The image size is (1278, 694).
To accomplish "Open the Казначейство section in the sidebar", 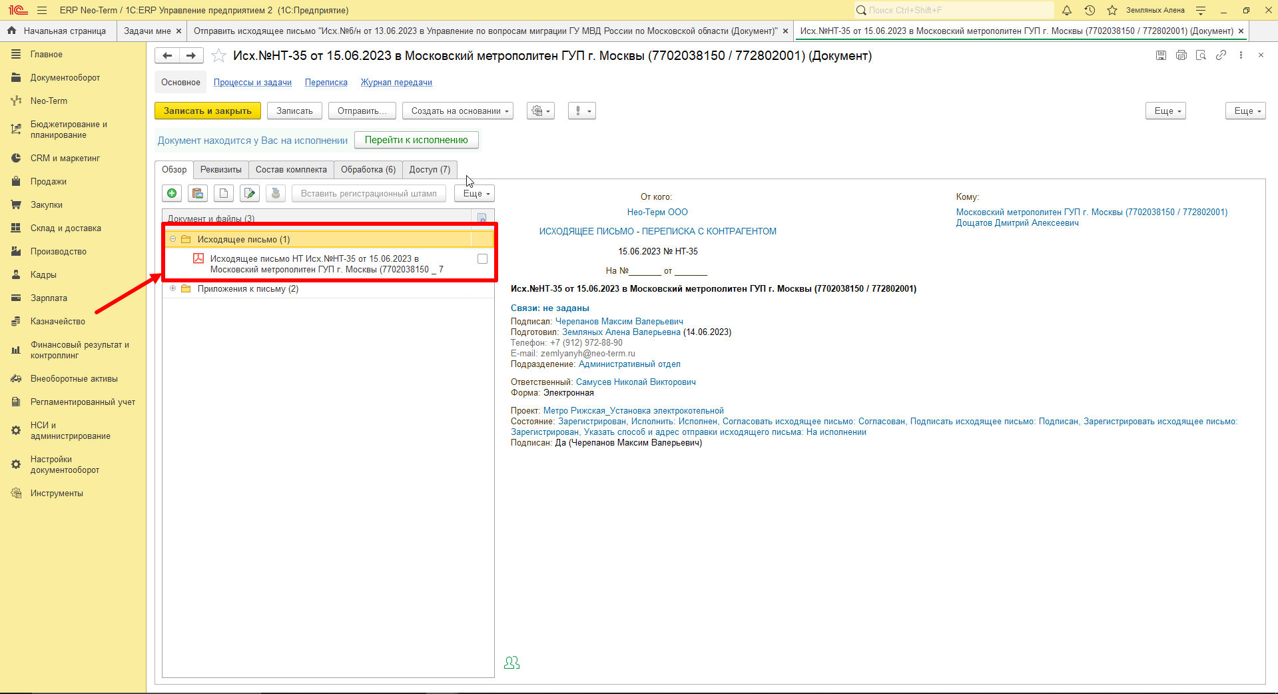I will [58, 321].
